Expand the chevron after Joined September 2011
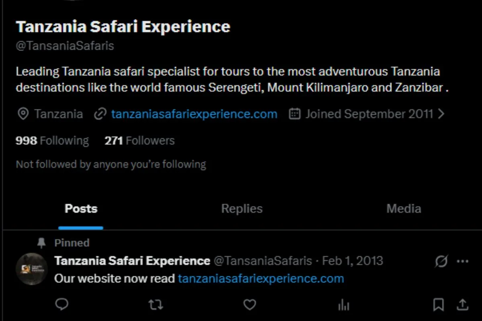Viewport: 482px width, 321px height. click(441, 114)
